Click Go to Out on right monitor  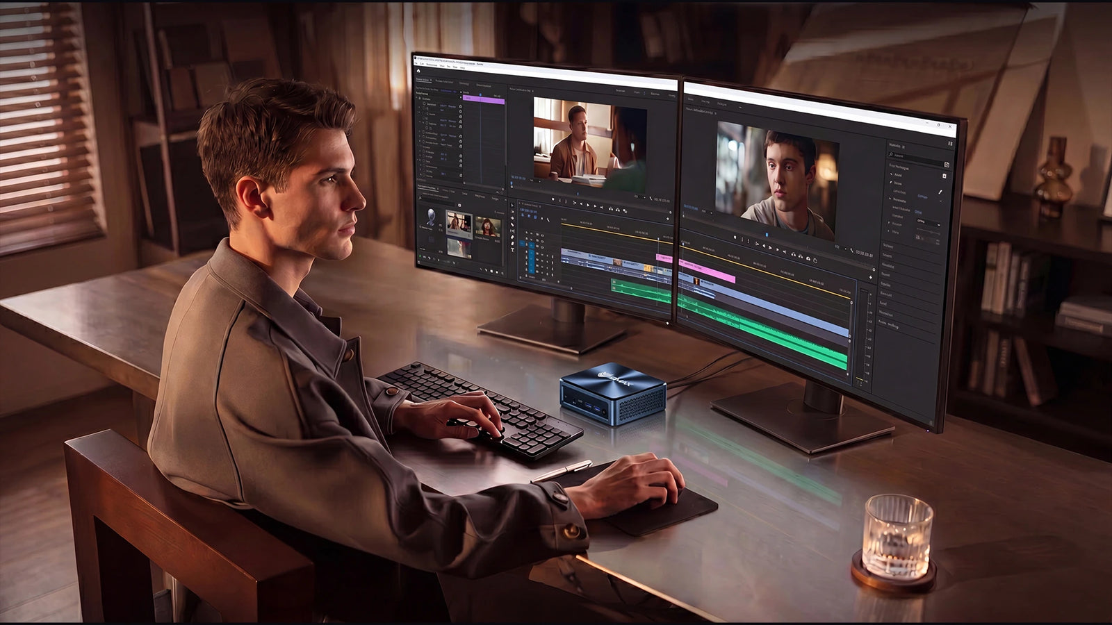pos(785,251)
